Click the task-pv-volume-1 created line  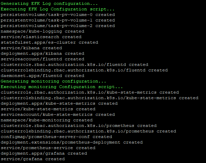(x=58, y=20)
